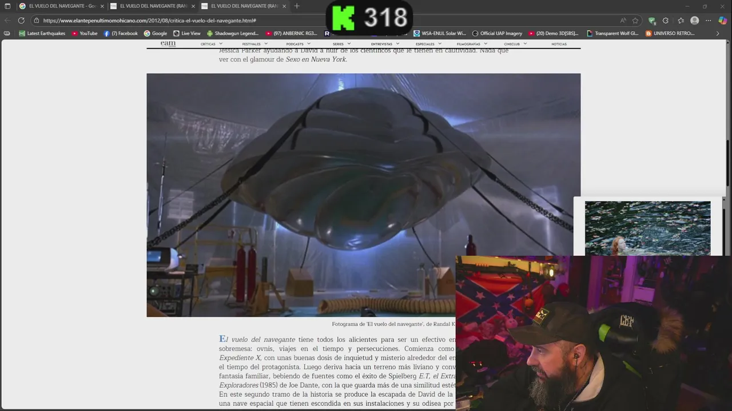Screen dimensions: 732x411
Task: Click the bookmarks bar leftmost icon
Action: 7,34
